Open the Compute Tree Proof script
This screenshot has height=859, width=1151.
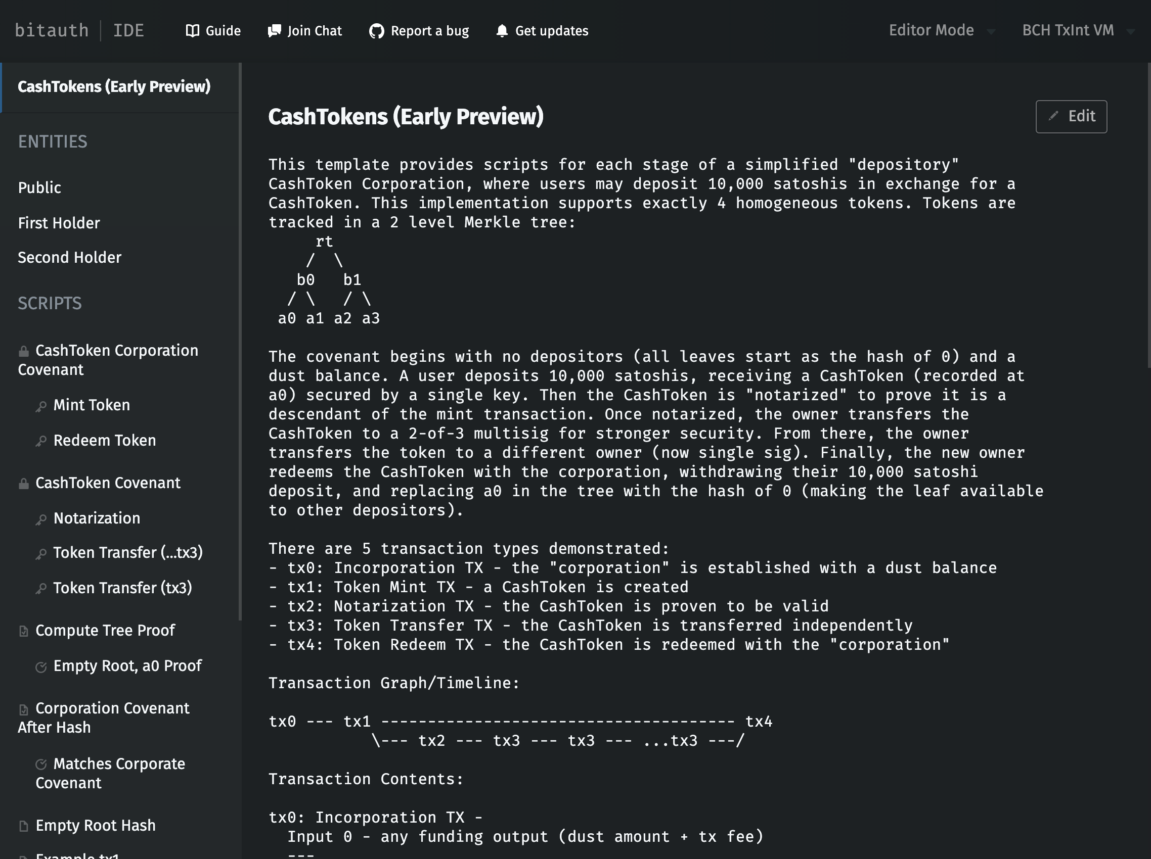click(105, 631)
